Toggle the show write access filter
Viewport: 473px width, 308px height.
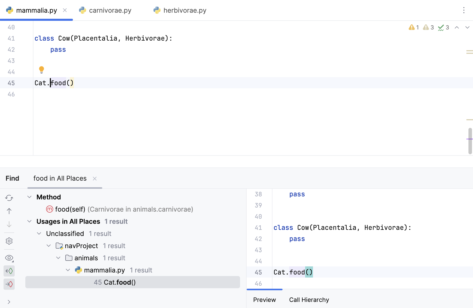pyautogui.click(x=9, y=284)
